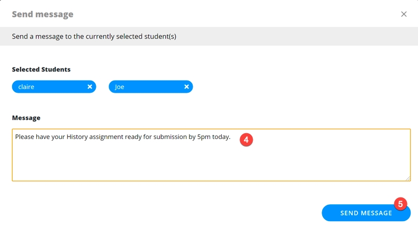Image resolution: width=418 pixels, height=228 pixels.
Task: Click the "Send message" dialog title
Action: point(43,14)
